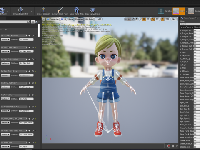Image resolution: width=200 pixels, height=150 pixels.
Task: Switch to Skeleton editor mode
Action: point(165,11)
